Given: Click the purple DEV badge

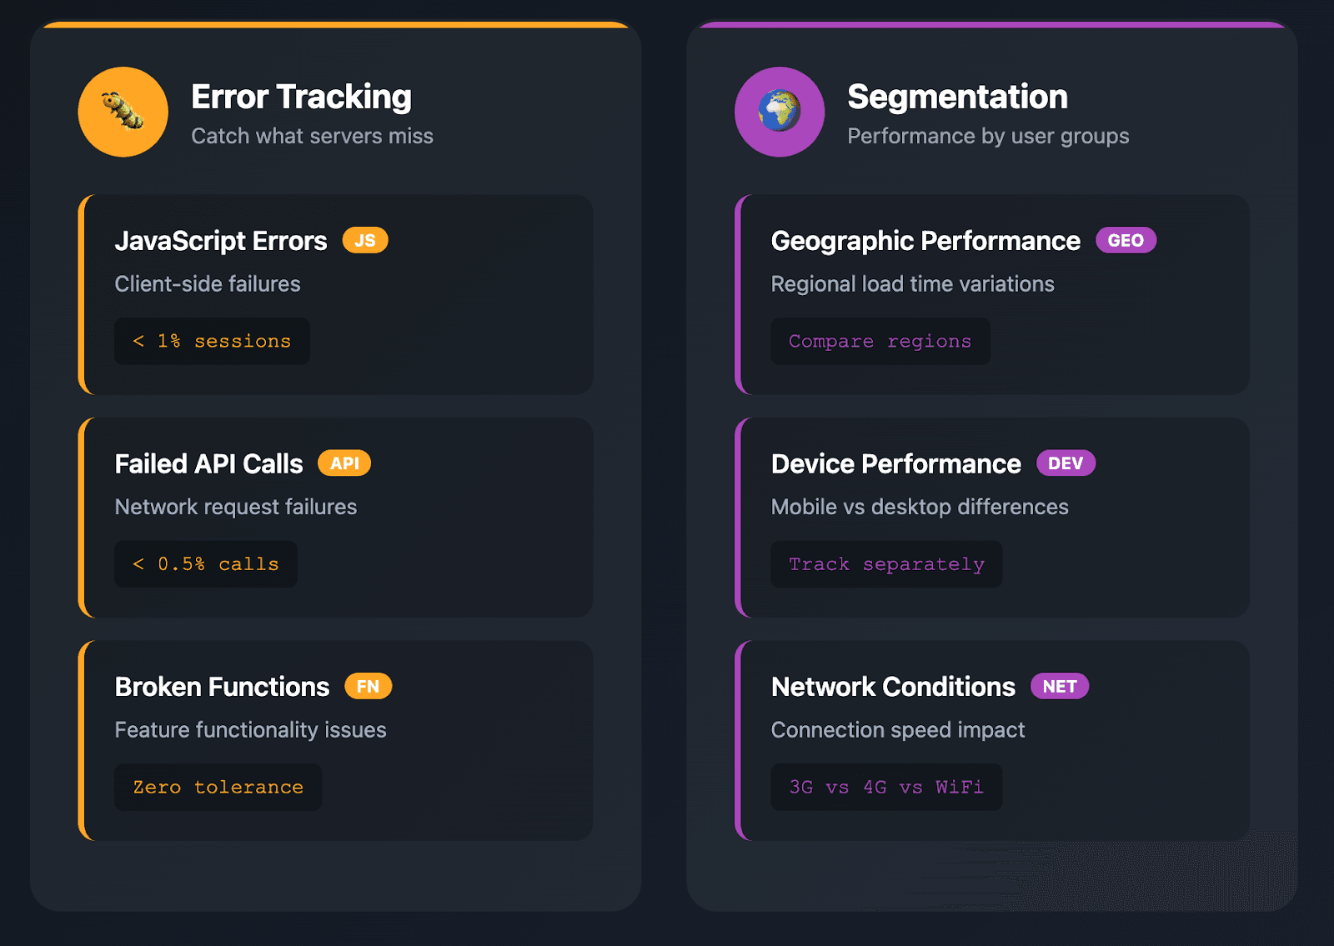Looking at the screenshot, I should tap(1066, 463).
